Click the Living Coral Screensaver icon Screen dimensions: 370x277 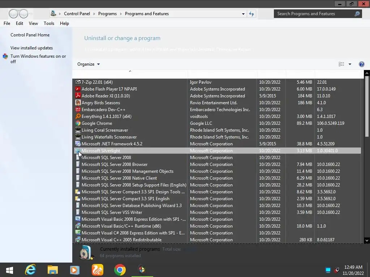78,130
